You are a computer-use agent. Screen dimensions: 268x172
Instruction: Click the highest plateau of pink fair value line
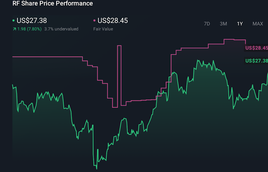point(235,39)
